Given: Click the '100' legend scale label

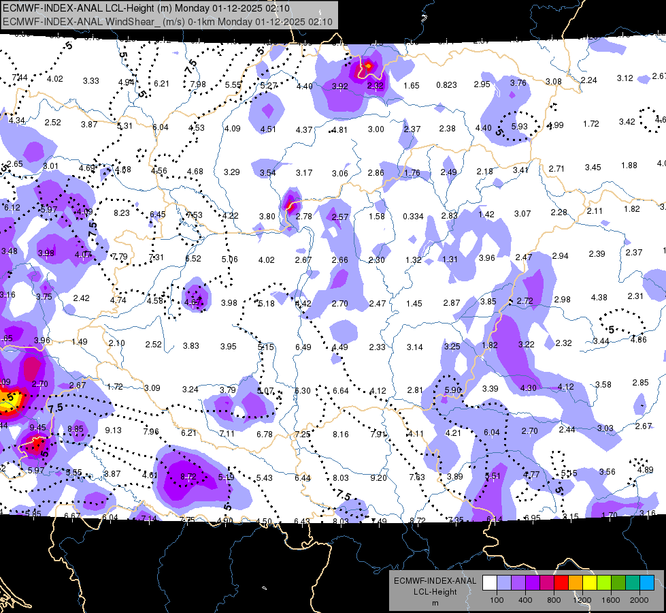Looking at the screenshot, I should [x=497, y=600].
